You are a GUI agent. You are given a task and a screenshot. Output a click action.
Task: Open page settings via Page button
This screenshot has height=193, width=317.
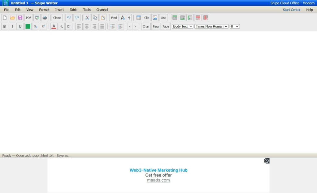[x=166, y=26]
